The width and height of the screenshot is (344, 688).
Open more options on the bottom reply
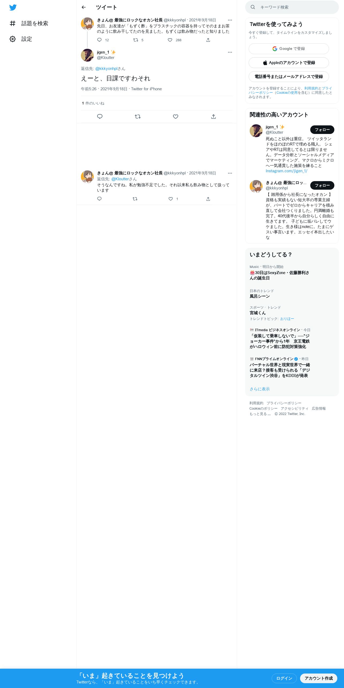(230, 173)
